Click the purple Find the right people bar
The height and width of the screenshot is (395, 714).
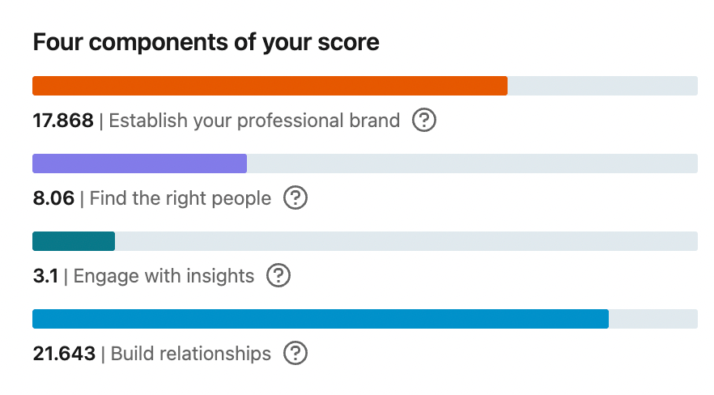[139, 164]
